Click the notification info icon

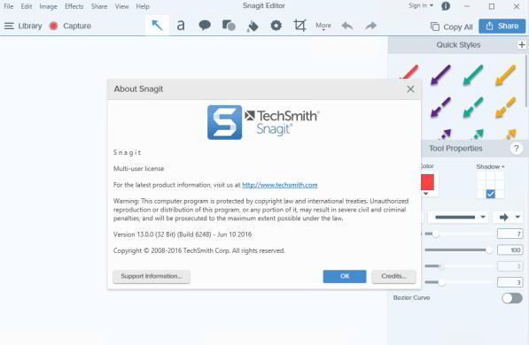[x=446, y=6]
